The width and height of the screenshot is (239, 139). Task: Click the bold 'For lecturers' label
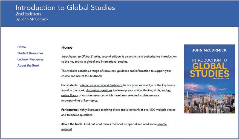click(69, 110)
